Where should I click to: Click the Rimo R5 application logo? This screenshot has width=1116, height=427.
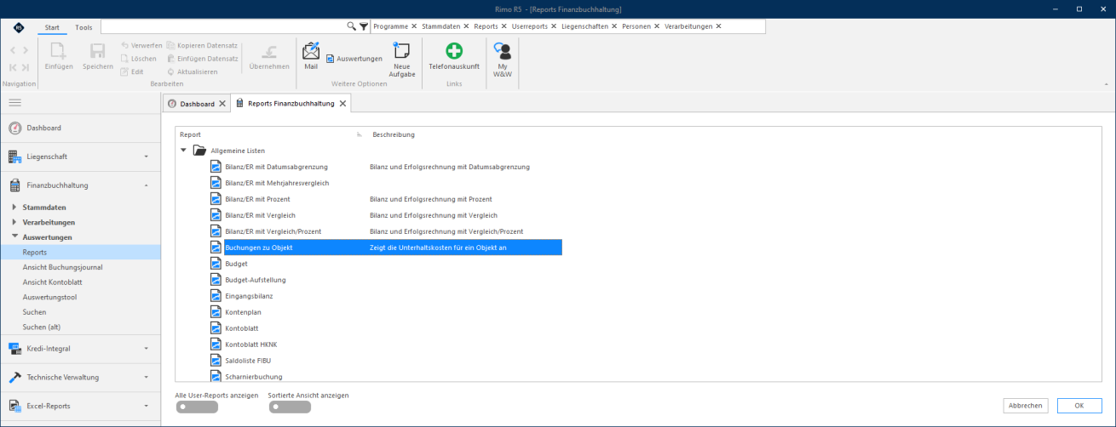click(19, 27)
